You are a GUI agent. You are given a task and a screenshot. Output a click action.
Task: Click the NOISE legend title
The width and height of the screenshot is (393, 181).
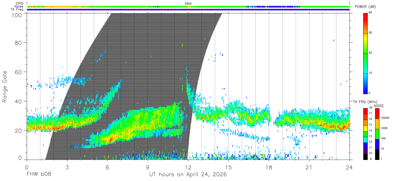379,106
